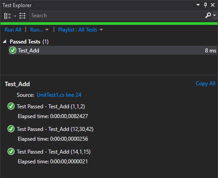
Task: Select the Test_Add test item
Action: point(113,50)
